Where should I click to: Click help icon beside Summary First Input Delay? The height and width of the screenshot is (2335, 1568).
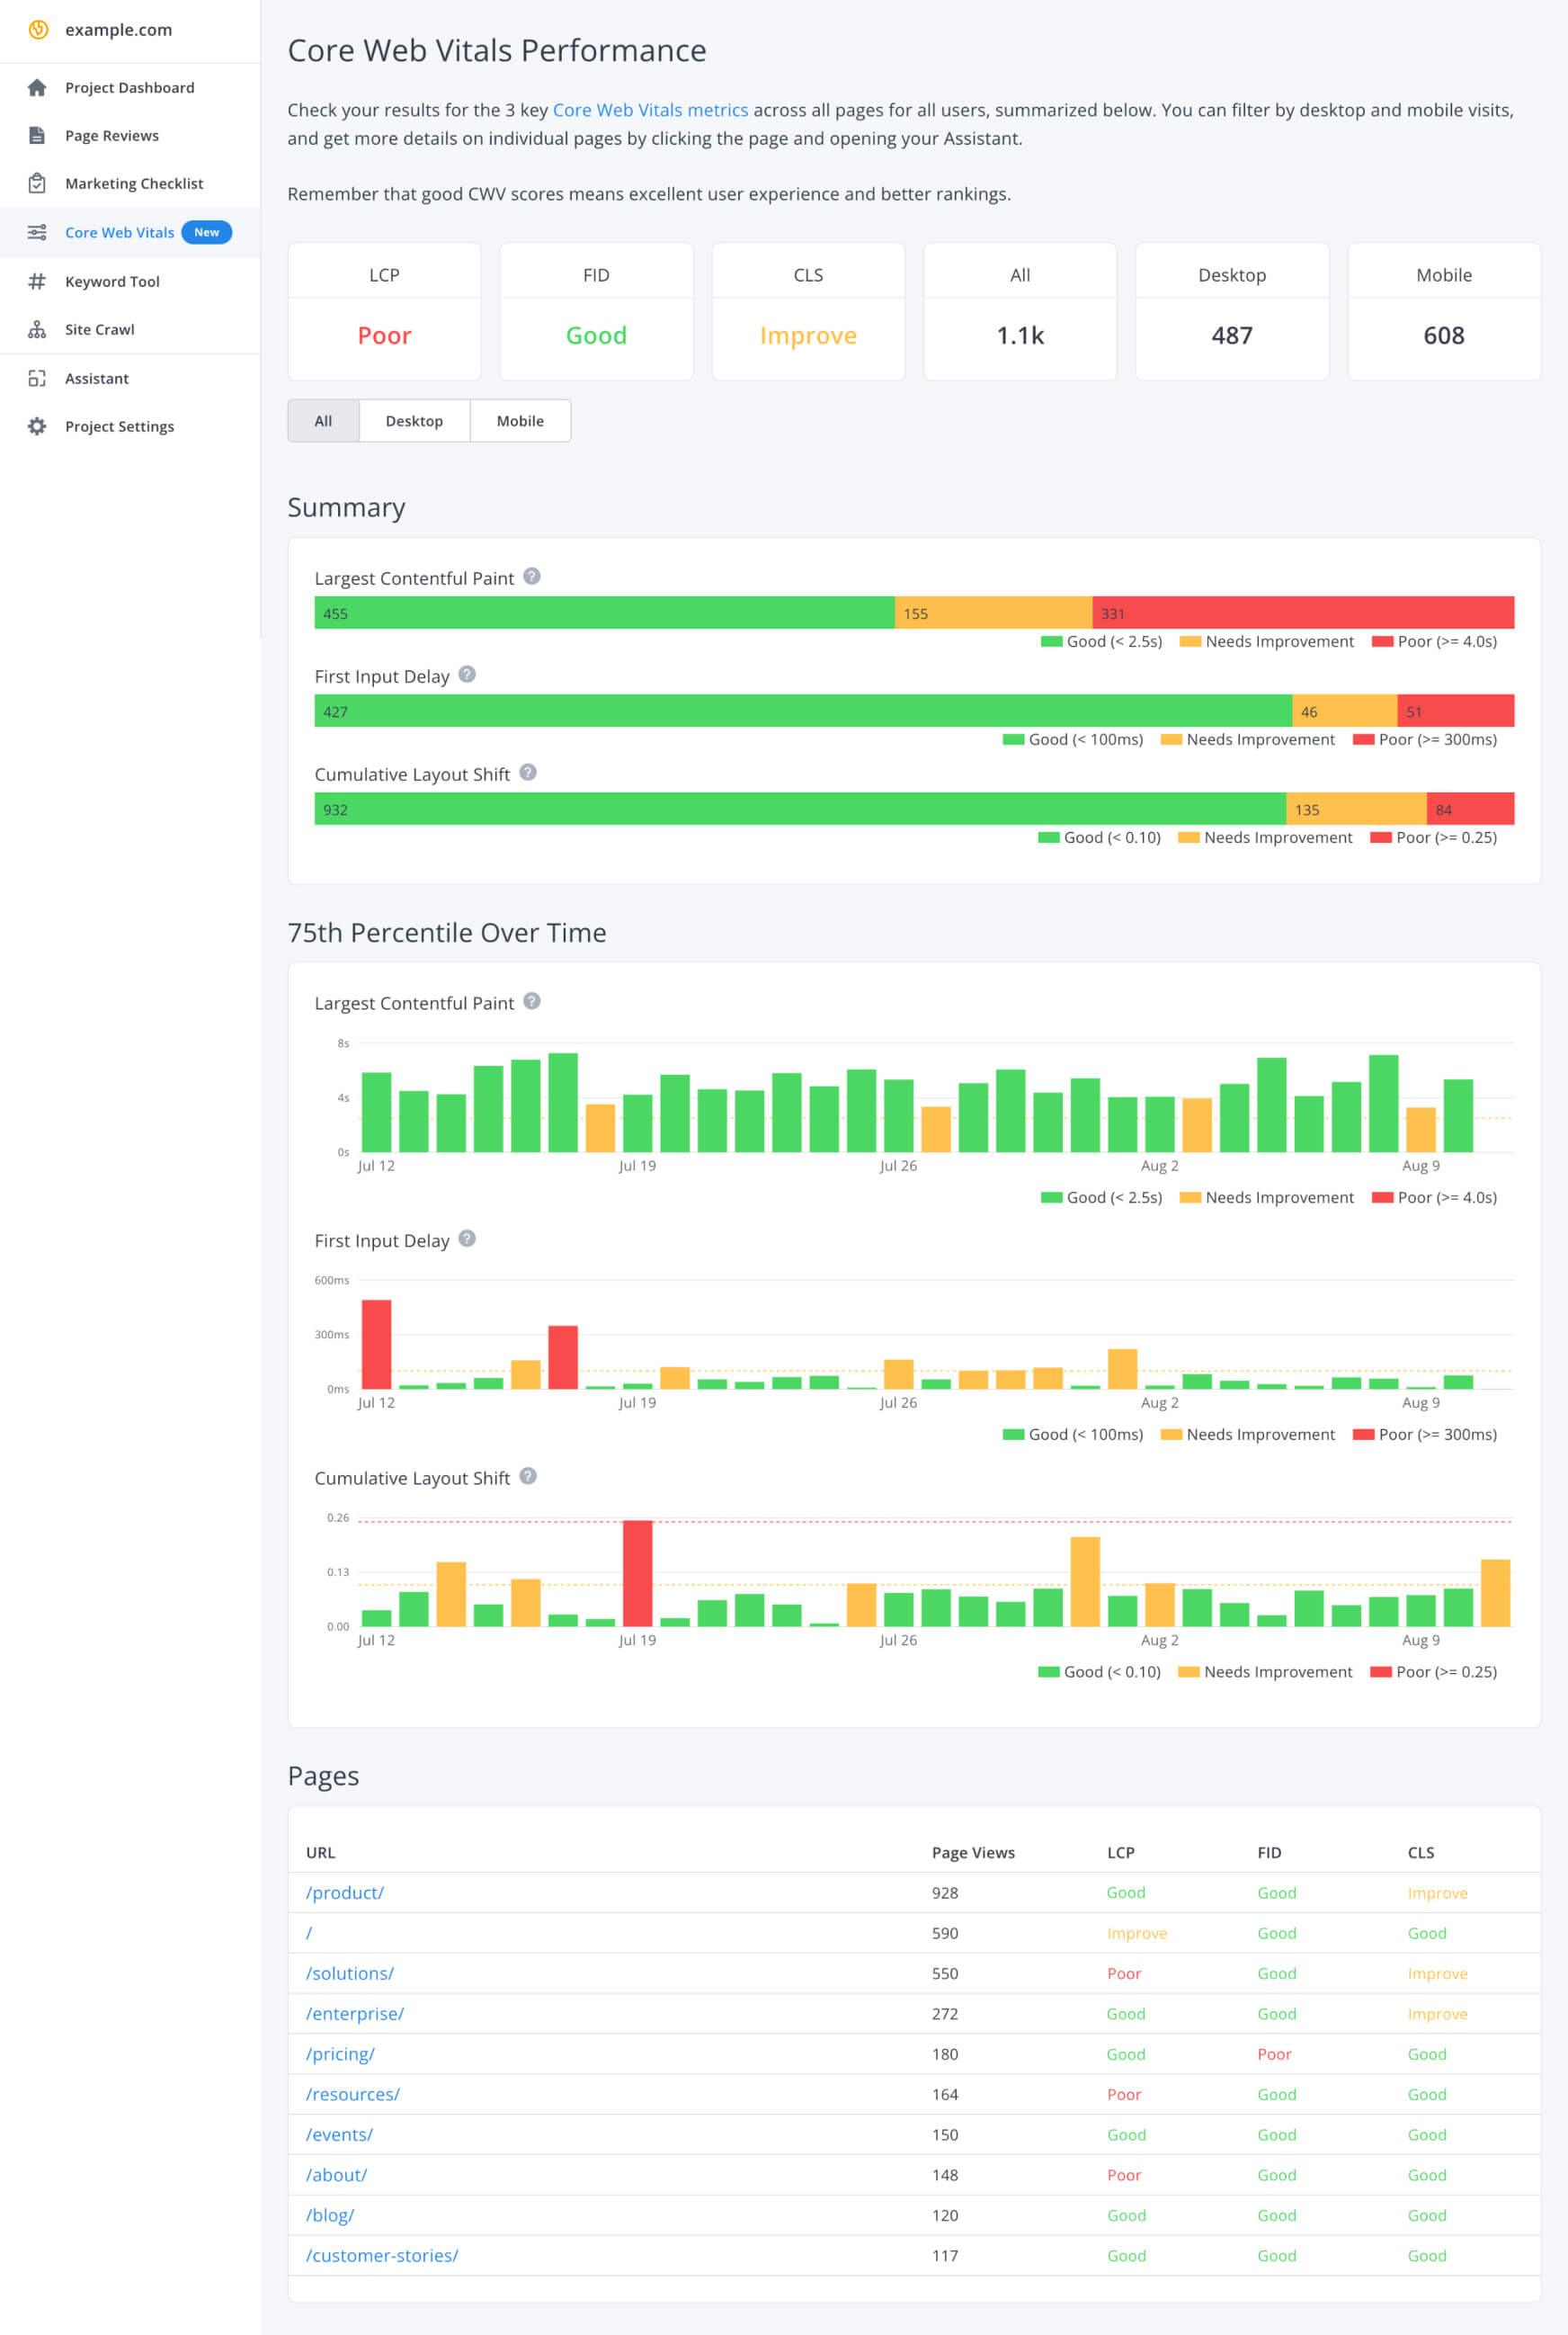[x=467, y=675]
